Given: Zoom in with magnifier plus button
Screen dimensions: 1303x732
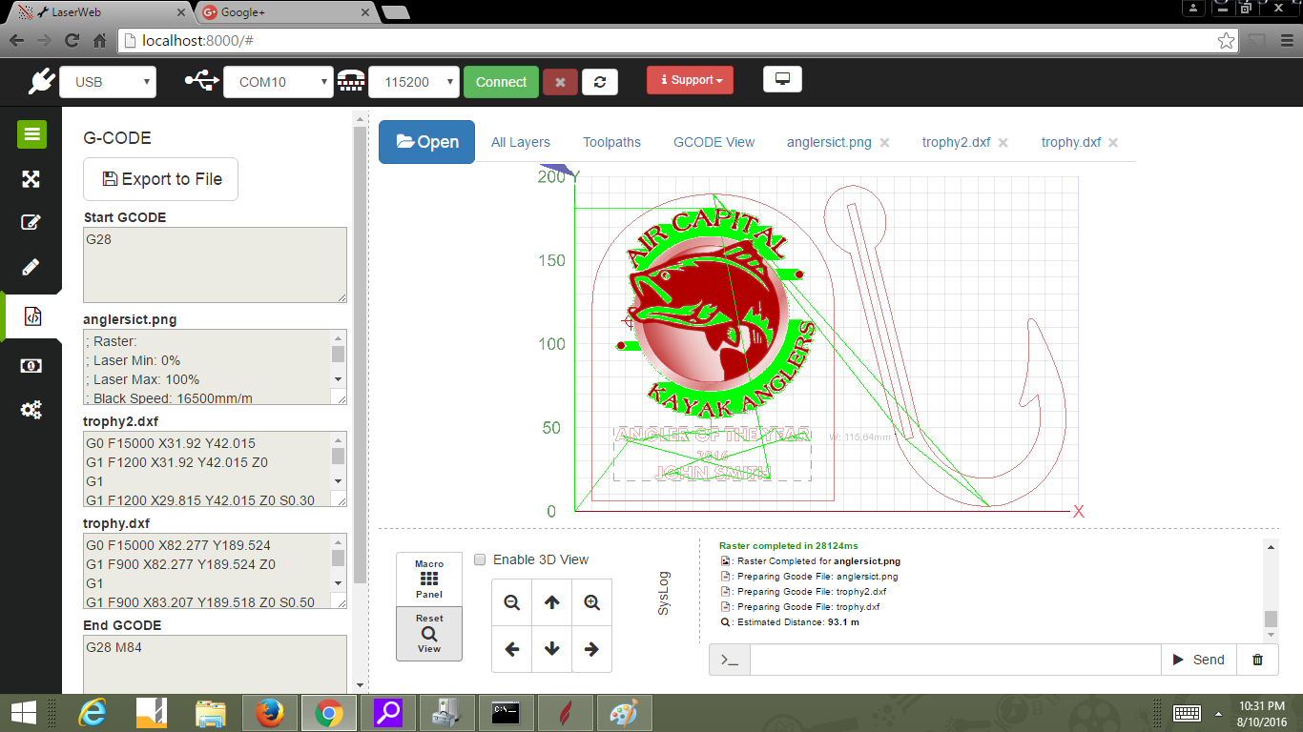Looking at the screenshot, I should click(x=591, y=602).
